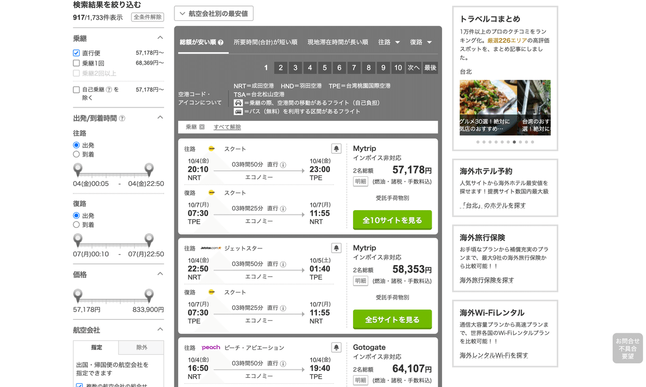Remove the 乗継 filter tag with x icon

coord(202,127)
